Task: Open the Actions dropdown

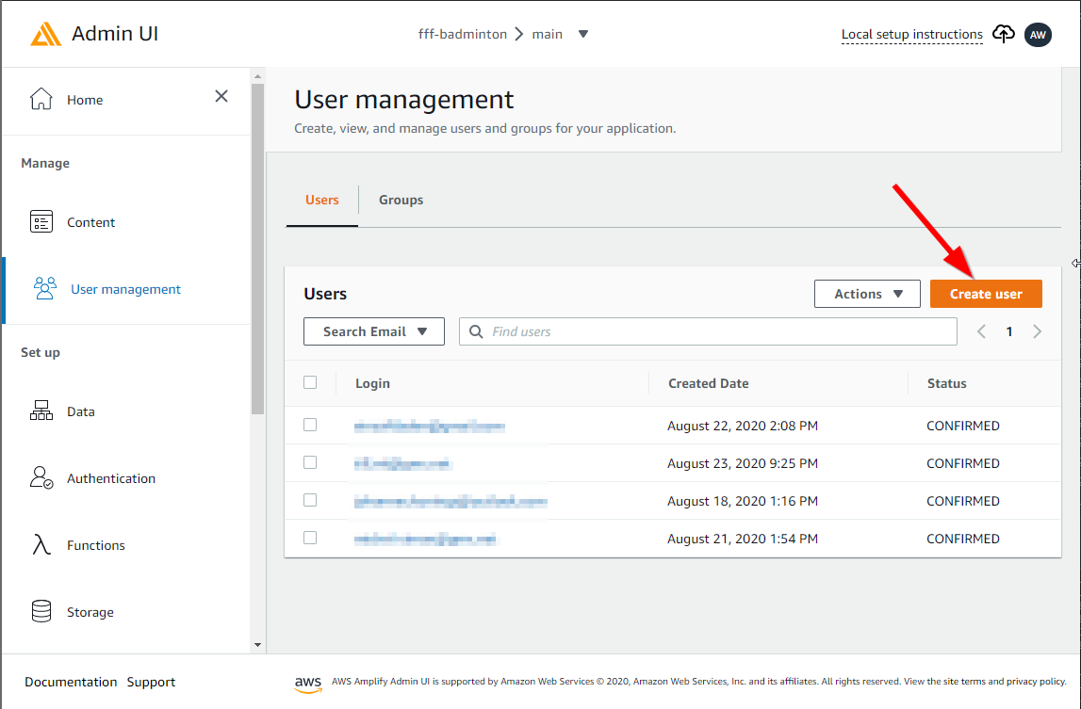Action: [x=866, y=293]
